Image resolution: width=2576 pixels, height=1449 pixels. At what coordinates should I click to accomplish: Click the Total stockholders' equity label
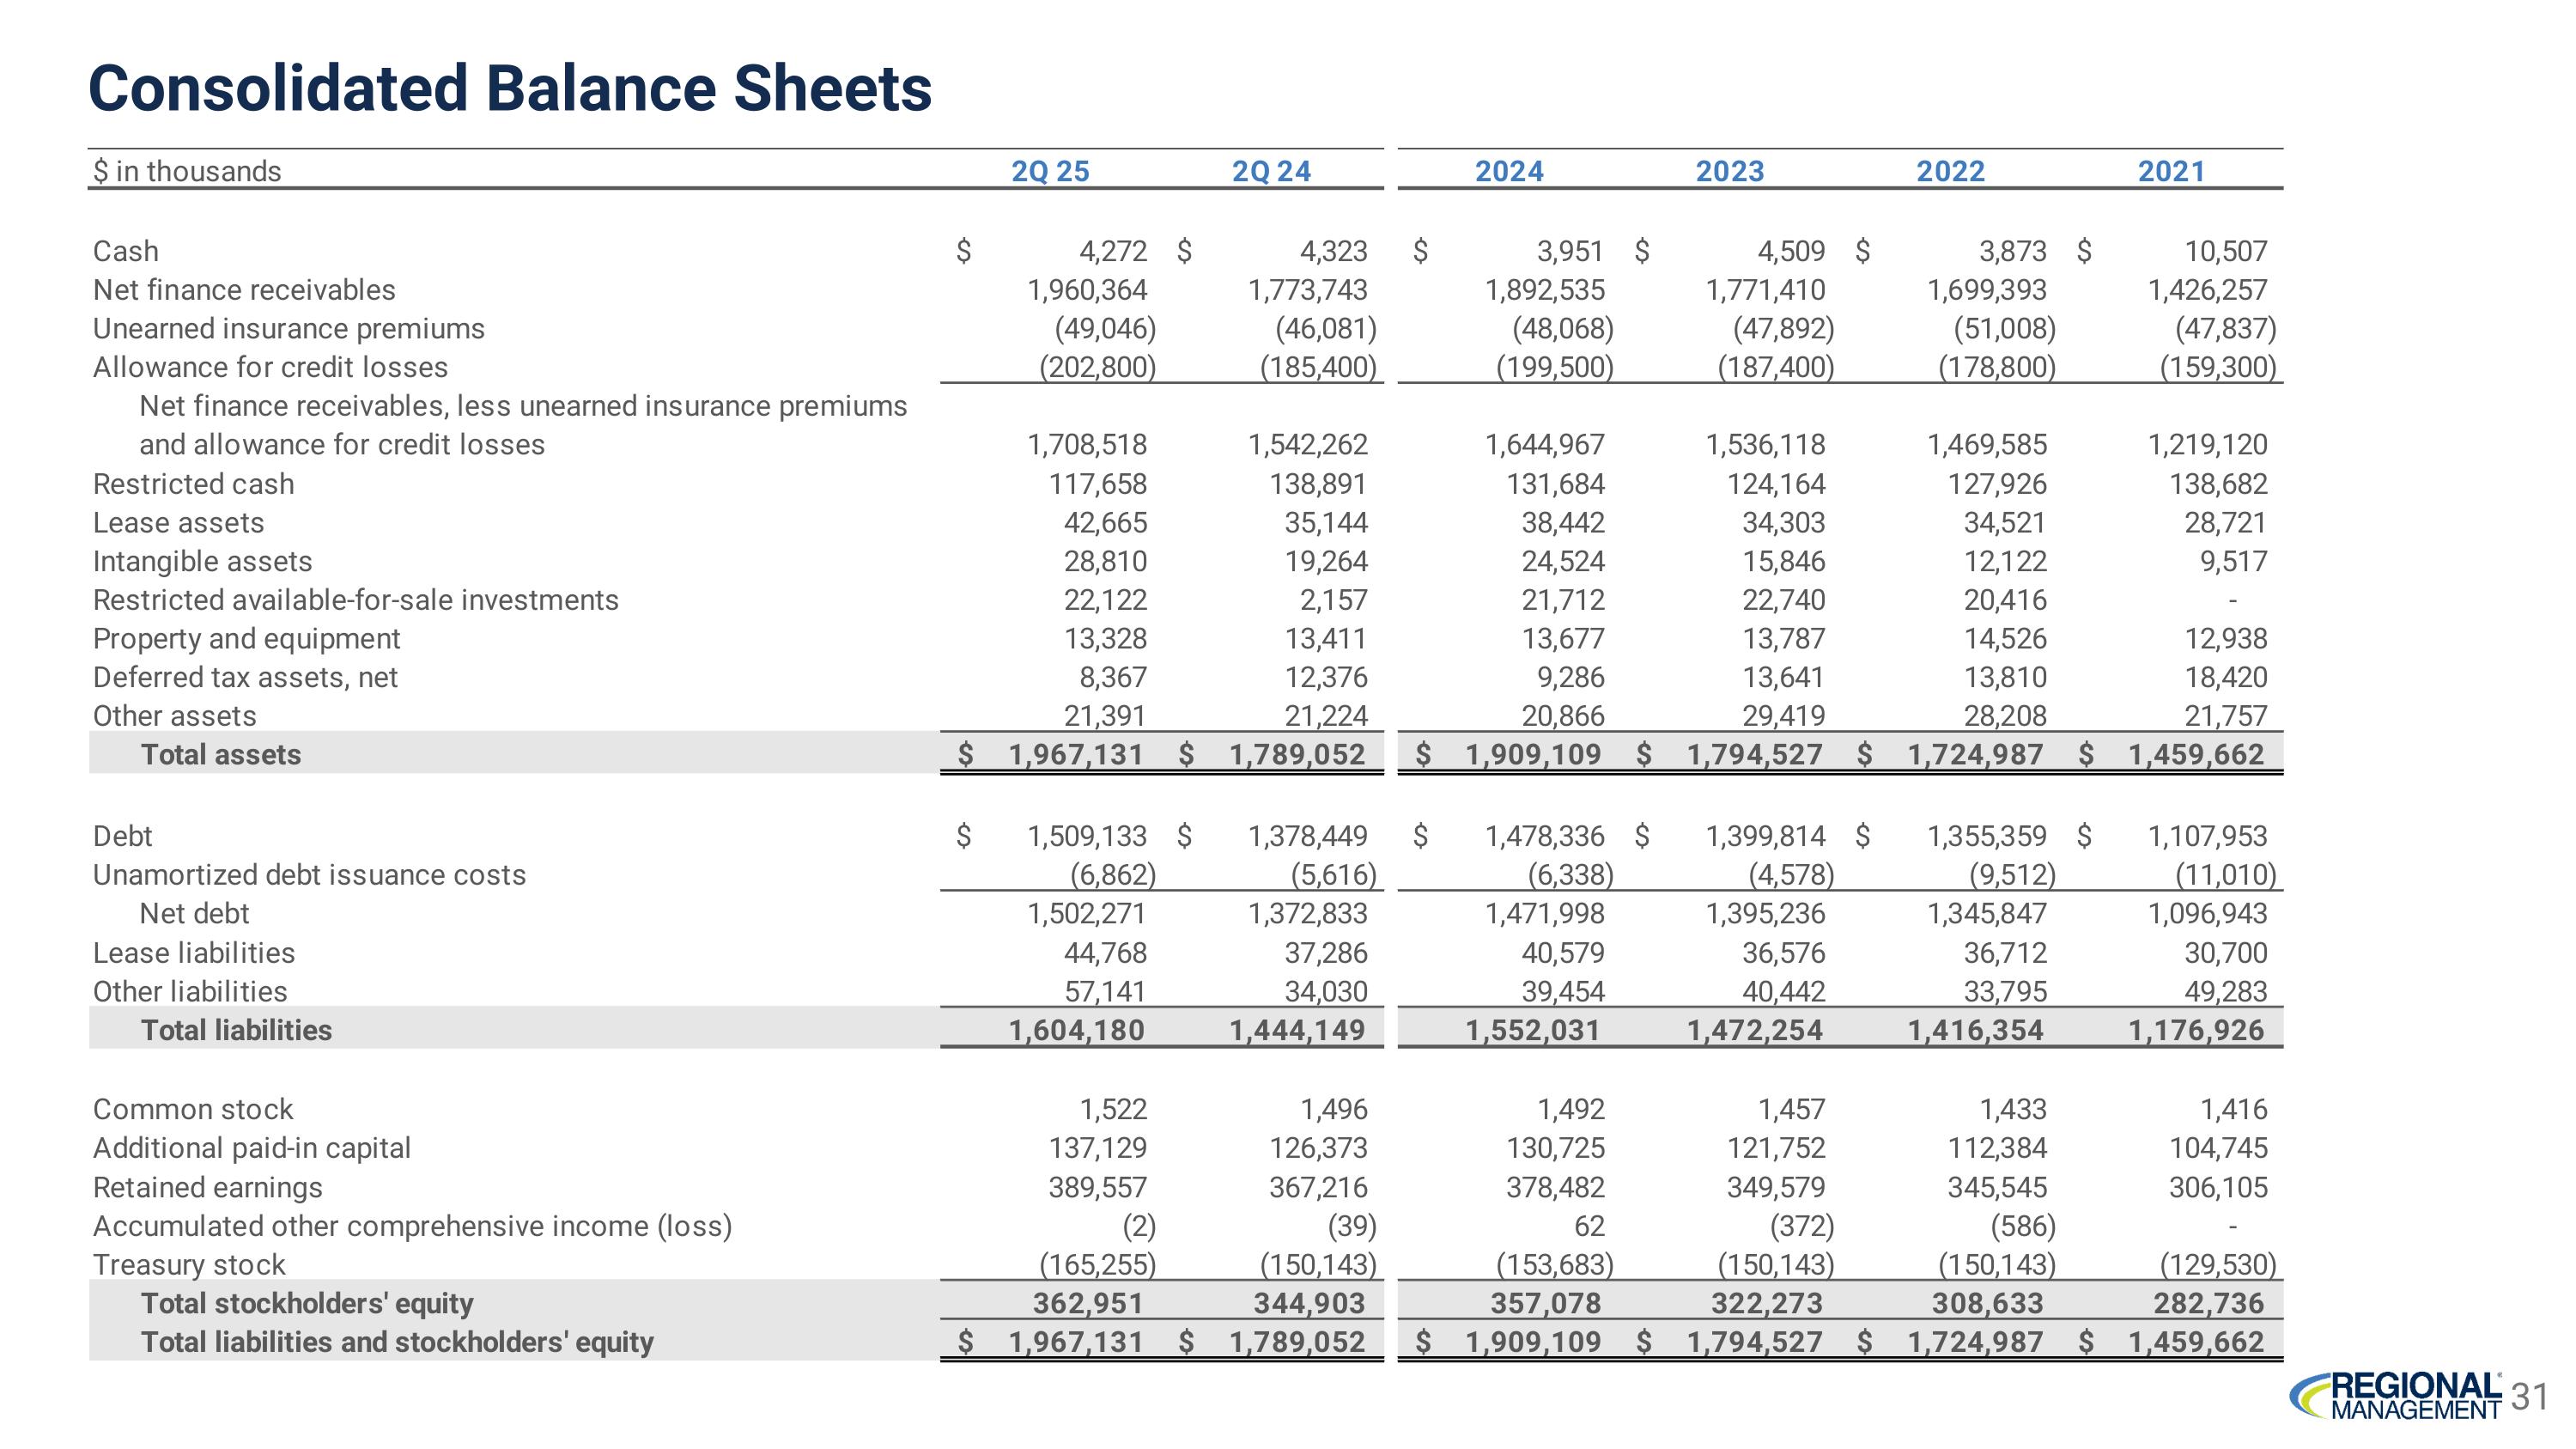tap(307, 1303)
